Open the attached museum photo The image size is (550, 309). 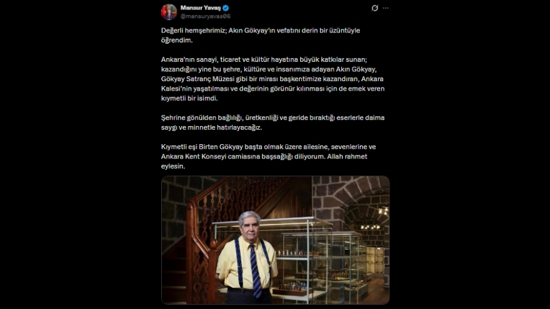coord(276,240)
